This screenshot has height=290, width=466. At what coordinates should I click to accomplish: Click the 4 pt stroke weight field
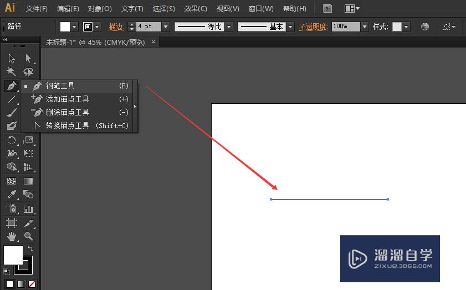click(x=149, y=27)
